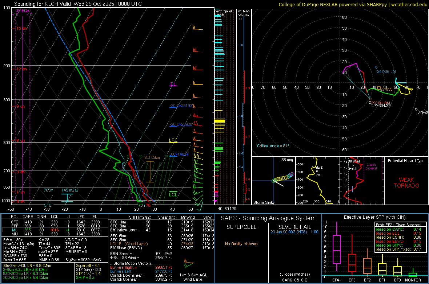Click the EL marker label on the skew-T
Viewport: 429px width, 284px height.
point(173,84)
